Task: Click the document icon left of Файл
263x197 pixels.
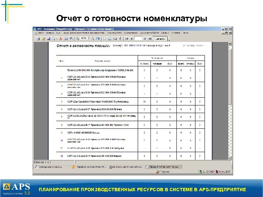Action: 35,33
